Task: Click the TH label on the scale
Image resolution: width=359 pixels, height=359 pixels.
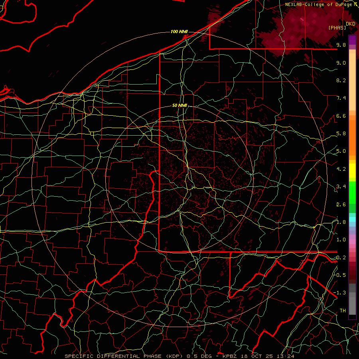Action: point(343,311)
